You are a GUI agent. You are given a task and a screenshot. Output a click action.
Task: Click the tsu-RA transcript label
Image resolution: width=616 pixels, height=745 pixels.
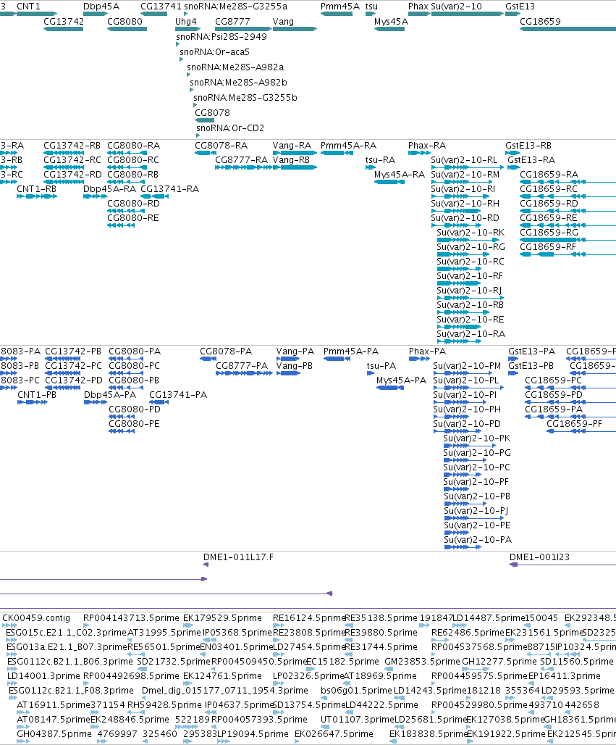[380, 159]
